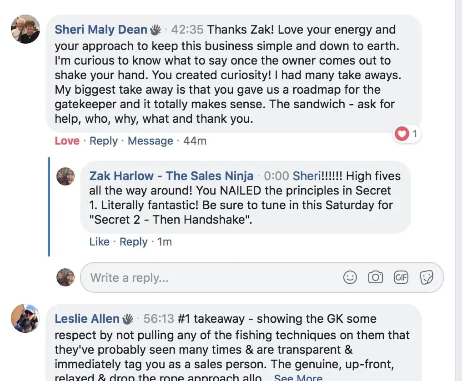
Task: Open Zak Harlow's avatar on his reply
Action: click(65, 176)
